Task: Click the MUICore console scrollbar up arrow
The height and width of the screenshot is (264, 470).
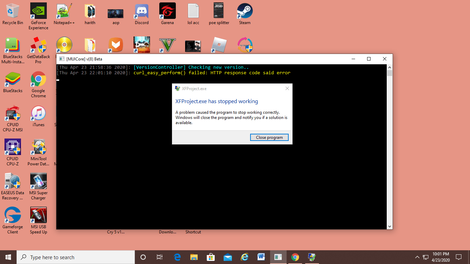Action: point(389,67)
